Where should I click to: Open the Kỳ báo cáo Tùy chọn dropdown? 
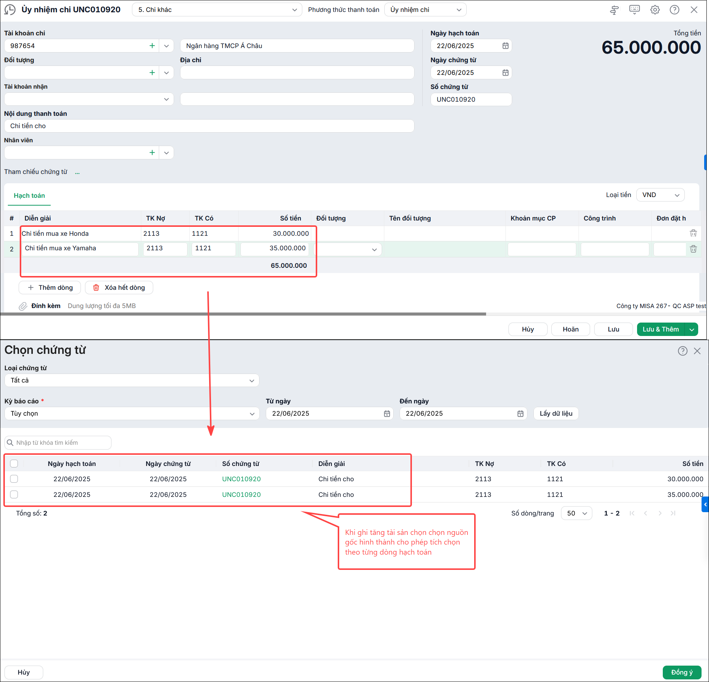[132, 413]
